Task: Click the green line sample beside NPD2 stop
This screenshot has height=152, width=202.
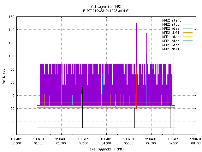Action: point(188,24)
